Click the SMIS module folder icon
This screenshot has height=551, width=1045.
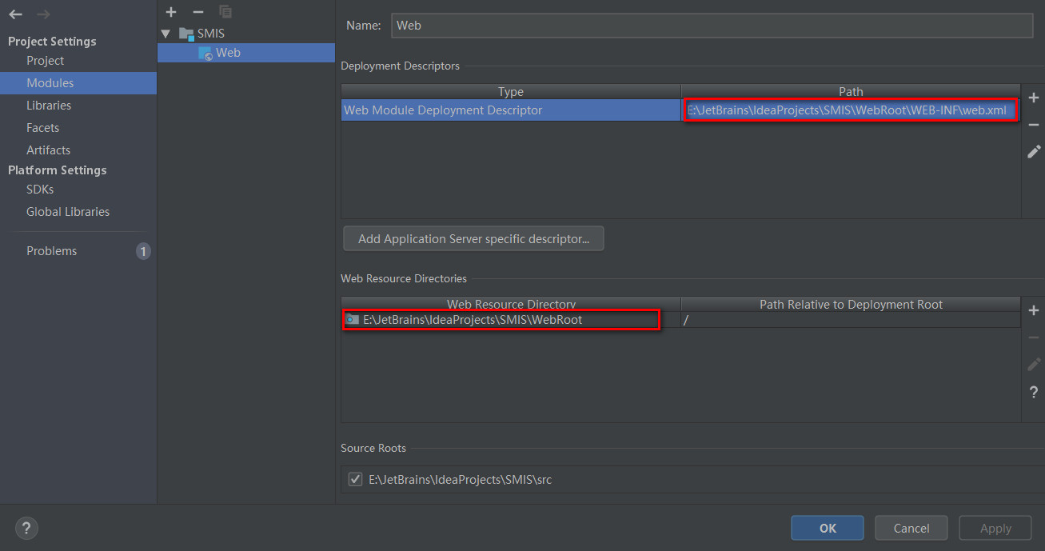pos(186,34)
